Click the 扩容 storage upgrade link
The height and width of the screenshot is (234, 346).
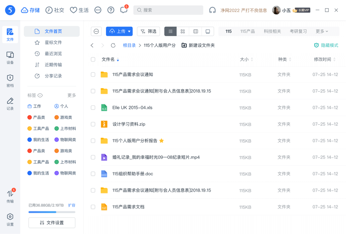tap(71, 205)
